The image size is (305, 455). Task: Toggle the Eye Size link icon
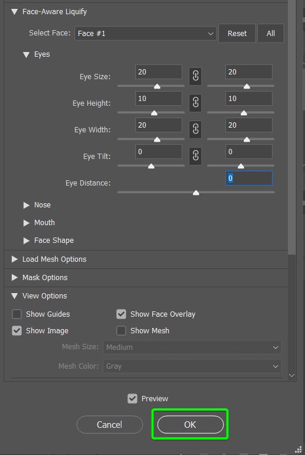tap(195, 77)
